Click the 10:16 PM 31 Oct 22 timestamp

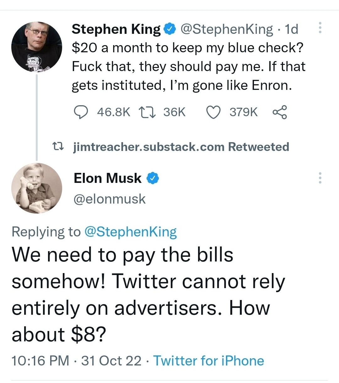point(76,361)
